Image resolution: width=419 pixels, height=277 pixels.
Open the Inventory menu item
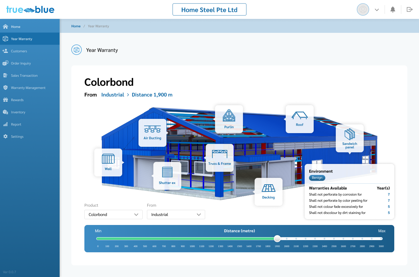(x=30, y=112)
